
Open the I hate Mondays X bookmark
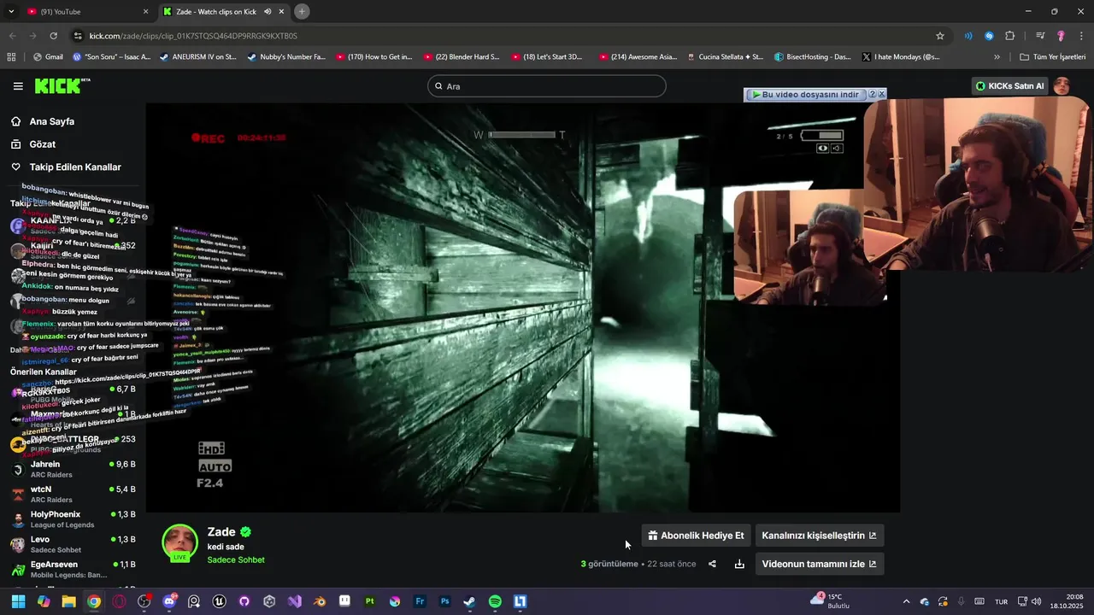click(901, 57)
